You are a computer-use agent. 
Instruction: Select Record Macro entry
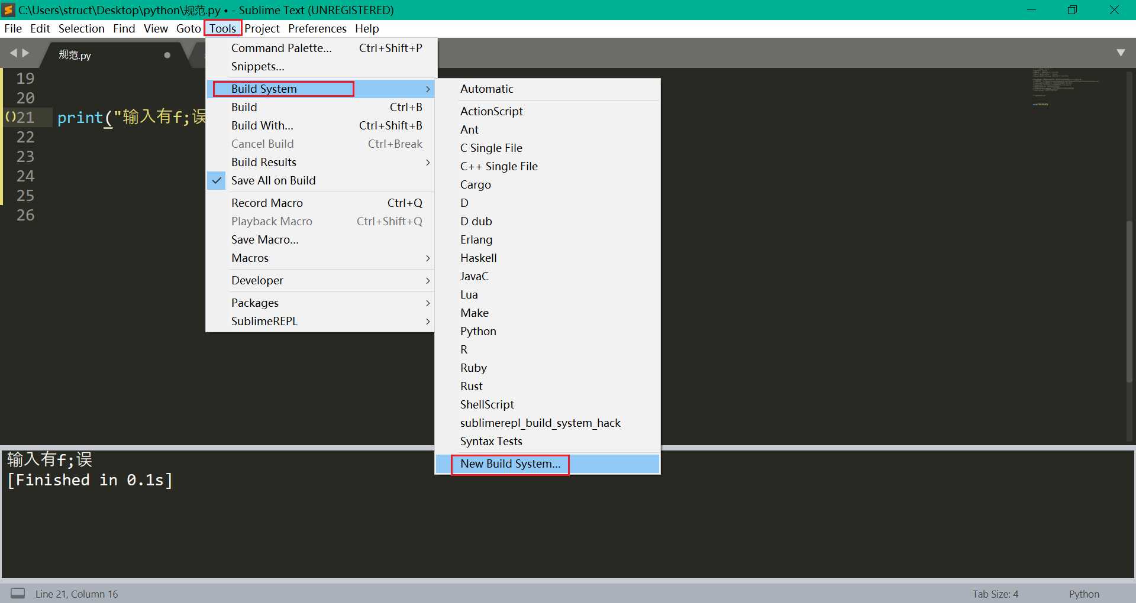click(x=320, y=203)
